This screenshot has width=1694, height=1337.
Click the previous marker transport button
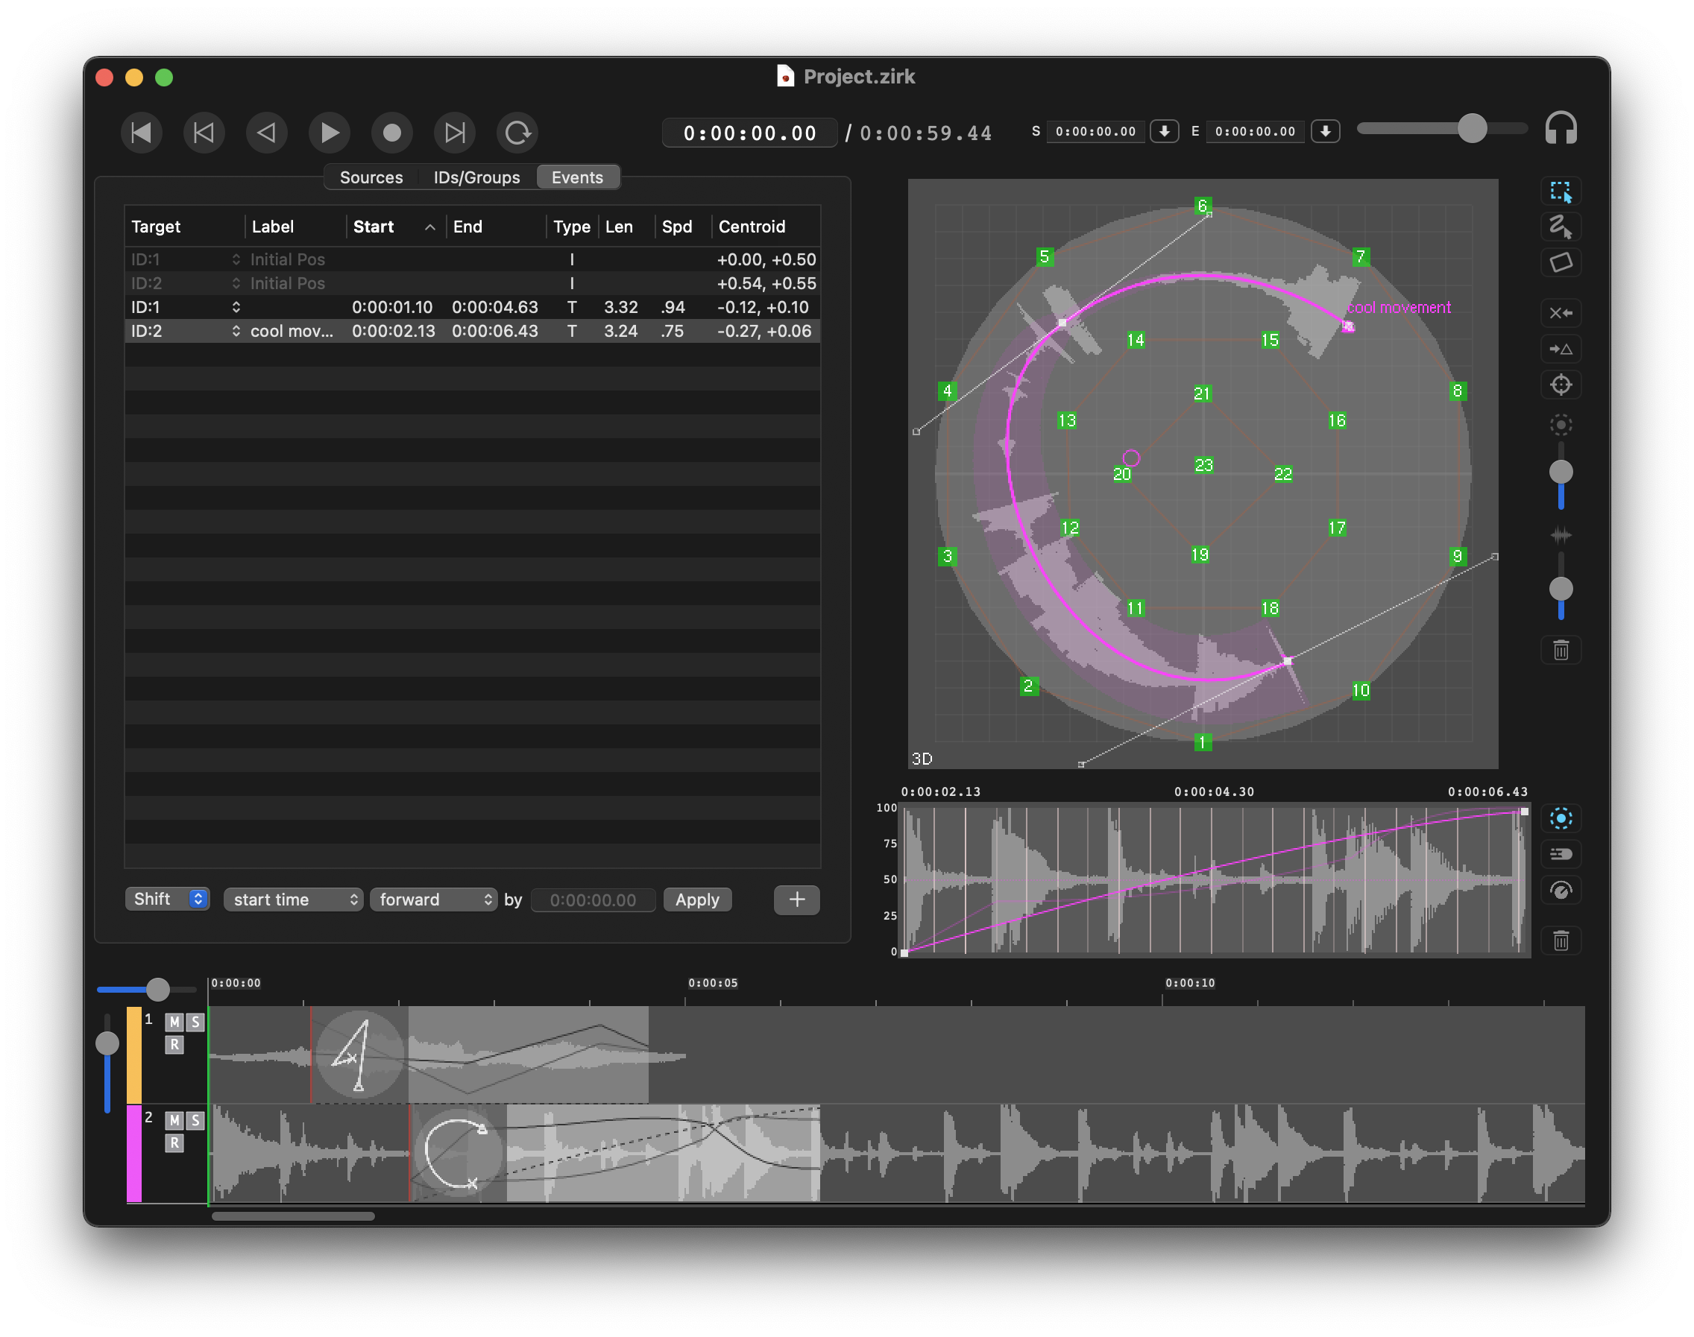204,133
